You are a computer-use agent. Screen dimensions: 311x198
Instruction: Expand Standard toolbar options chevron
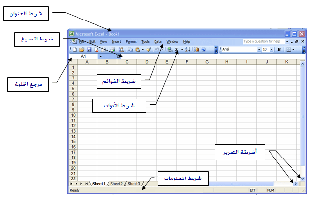click(x=216, y=50)
